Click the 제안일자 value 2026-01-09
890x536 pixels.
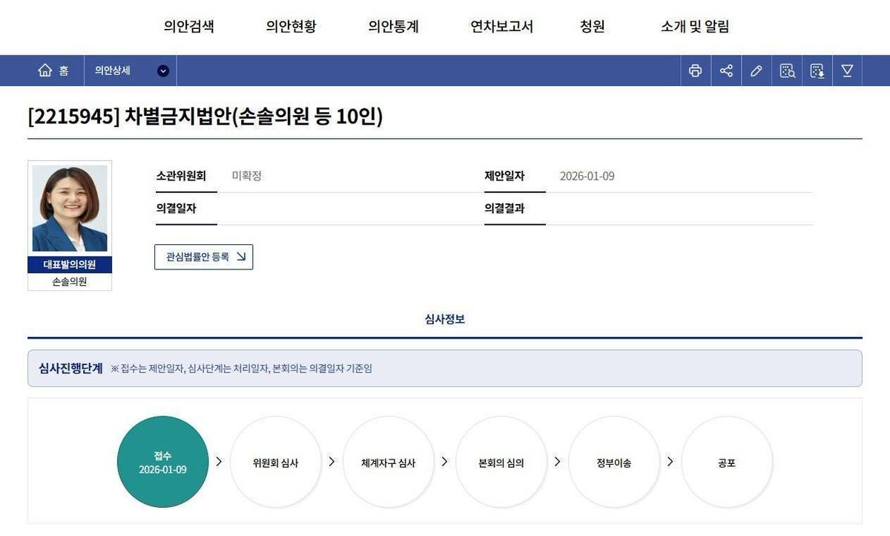coord(587,176)
